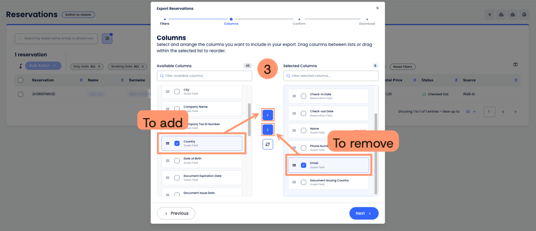
Task: Click the Filter available columns field
Action: point(204,76)
